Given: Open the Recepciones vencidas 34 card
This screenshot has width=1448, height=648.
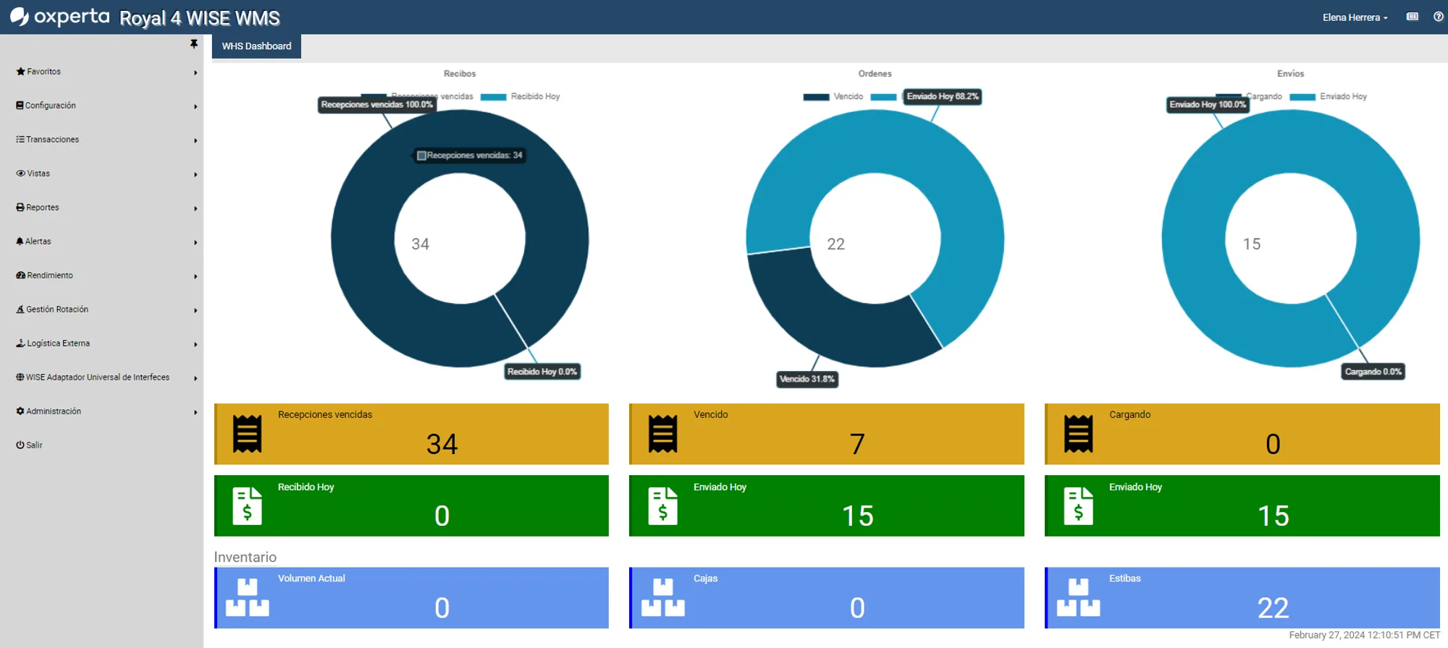Looking at the screenshot, I should click(x=411, y=434).
